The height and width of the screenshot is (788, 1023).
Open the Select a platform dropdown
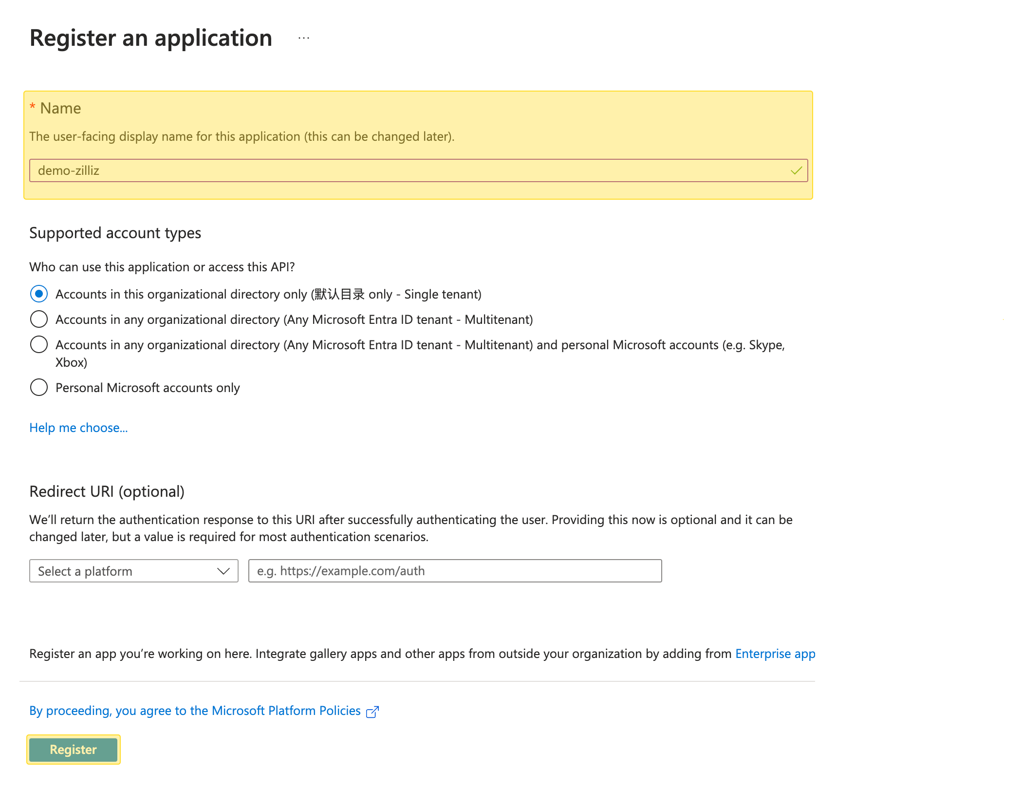[127, 571]
